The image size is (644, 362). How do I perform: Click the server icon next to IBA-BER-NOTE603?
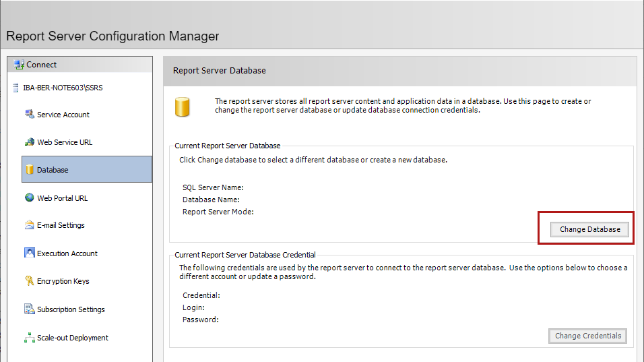tap(15, 88)
